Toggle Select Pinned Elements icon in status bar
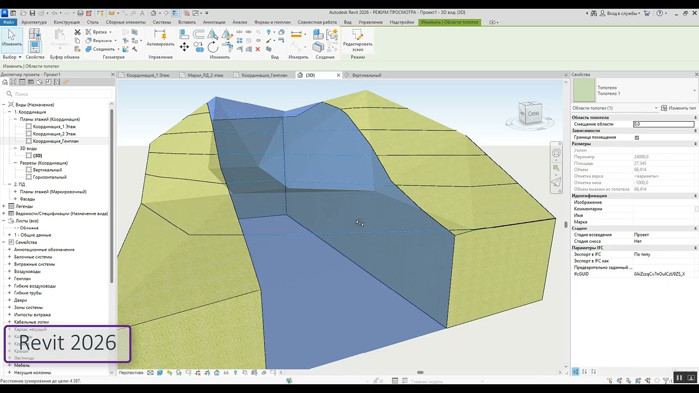 click(630, 381)
